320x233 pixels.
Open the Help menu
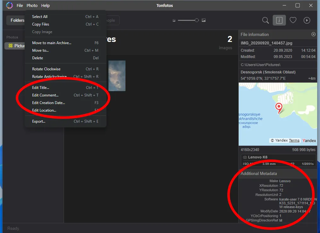[45, 5]
